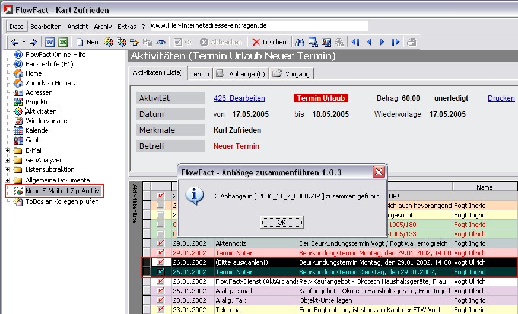Viewport: 518px width, 314px height.
Task: Close the Anhänge zusammenführen dialog
Action: tap(379, 172)
